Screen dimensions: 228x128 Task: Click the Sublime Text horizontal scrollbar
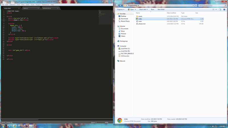tap(20, 119)
